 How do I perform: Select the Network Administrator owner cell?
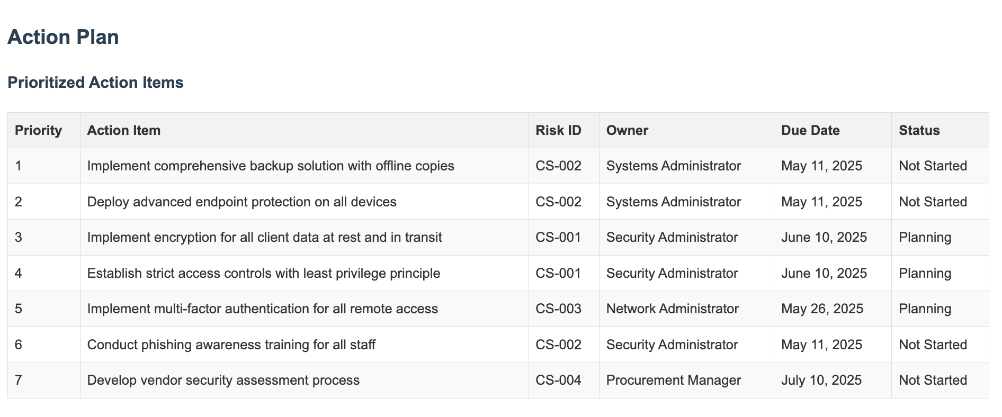[x=672, y=309]
